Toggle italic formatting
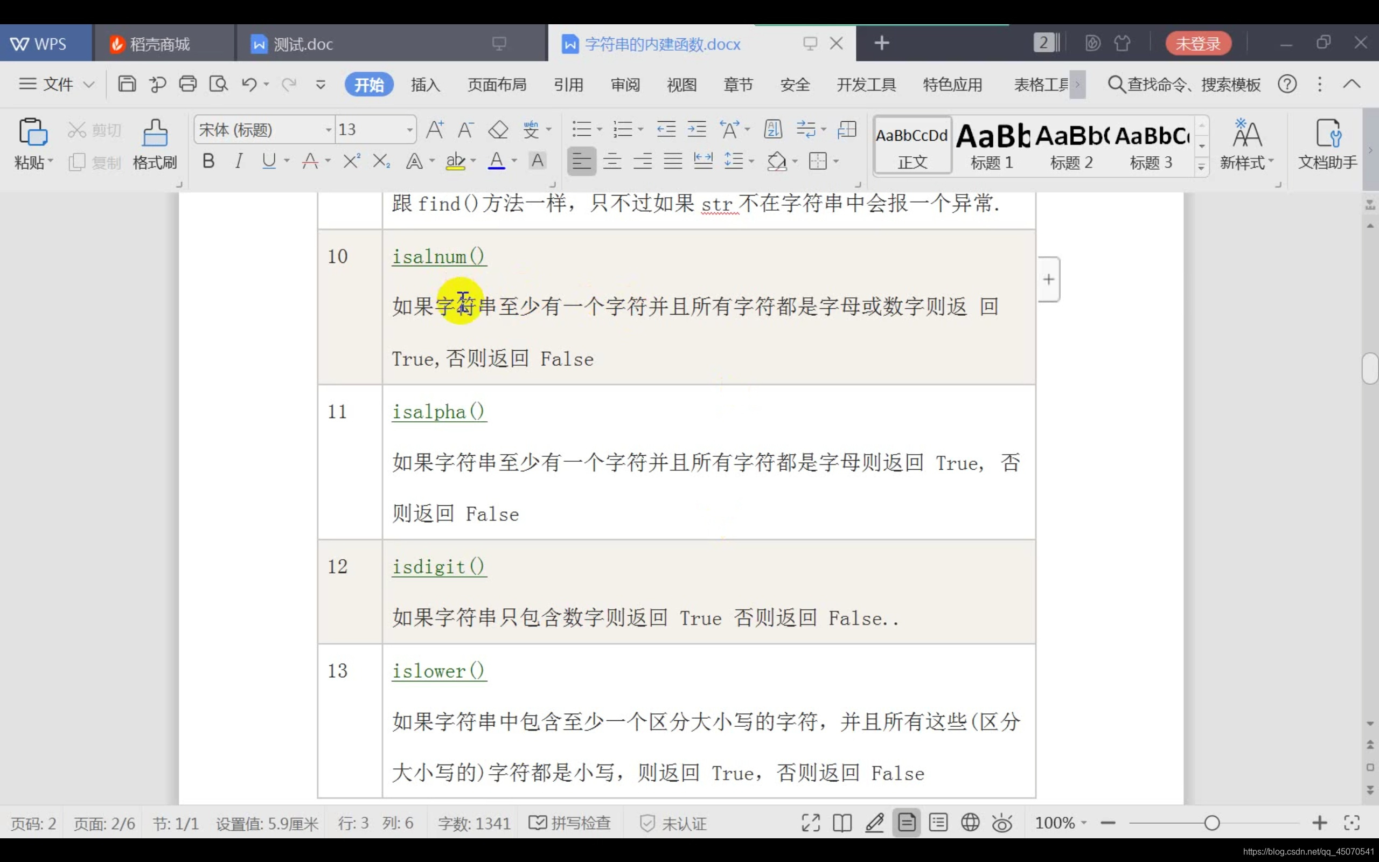 pyautogui.click(x=239, y=161)
